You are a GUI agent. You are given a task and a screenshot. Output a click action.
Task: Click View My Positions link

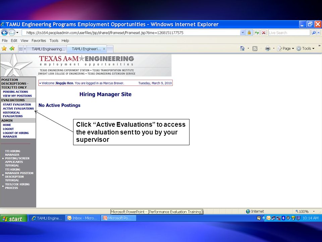(x=17, y=96)
